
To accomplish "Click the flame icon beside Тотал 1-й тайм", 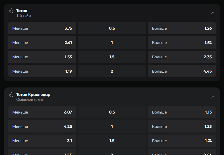I will pos(11,11).
